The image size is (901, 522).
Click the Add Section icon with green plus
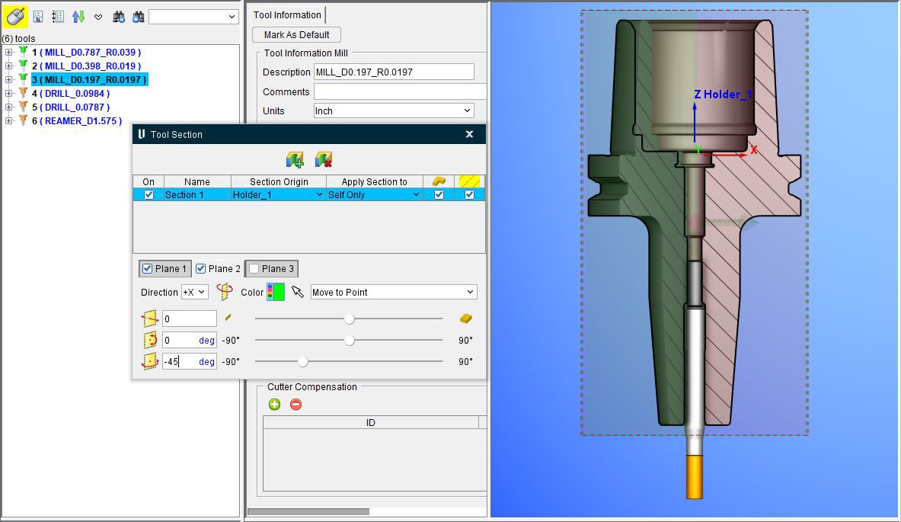coord(295,160)
